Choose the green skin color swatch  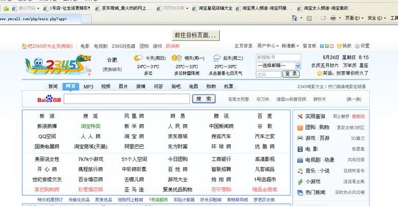(x=327, y=46)
